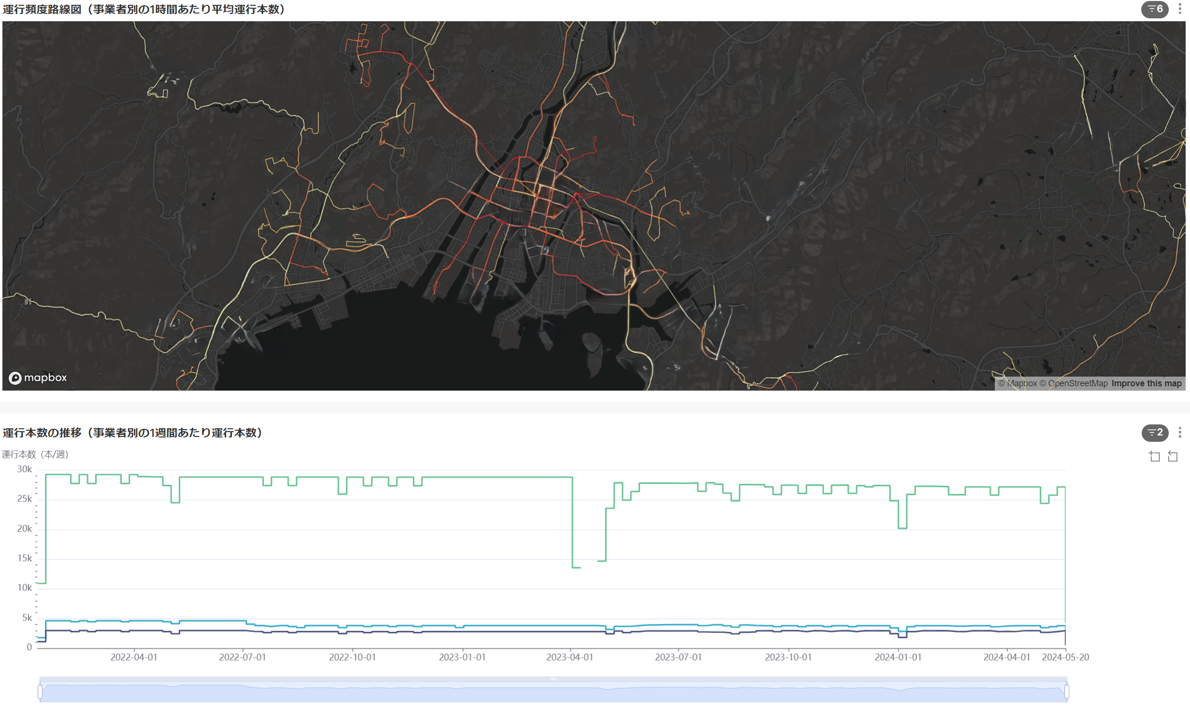The width and height of the screenshot is (1190, 717).
Task: Click the left handle of the range slider
Action: pyautogui.click(x=40, y=692)
